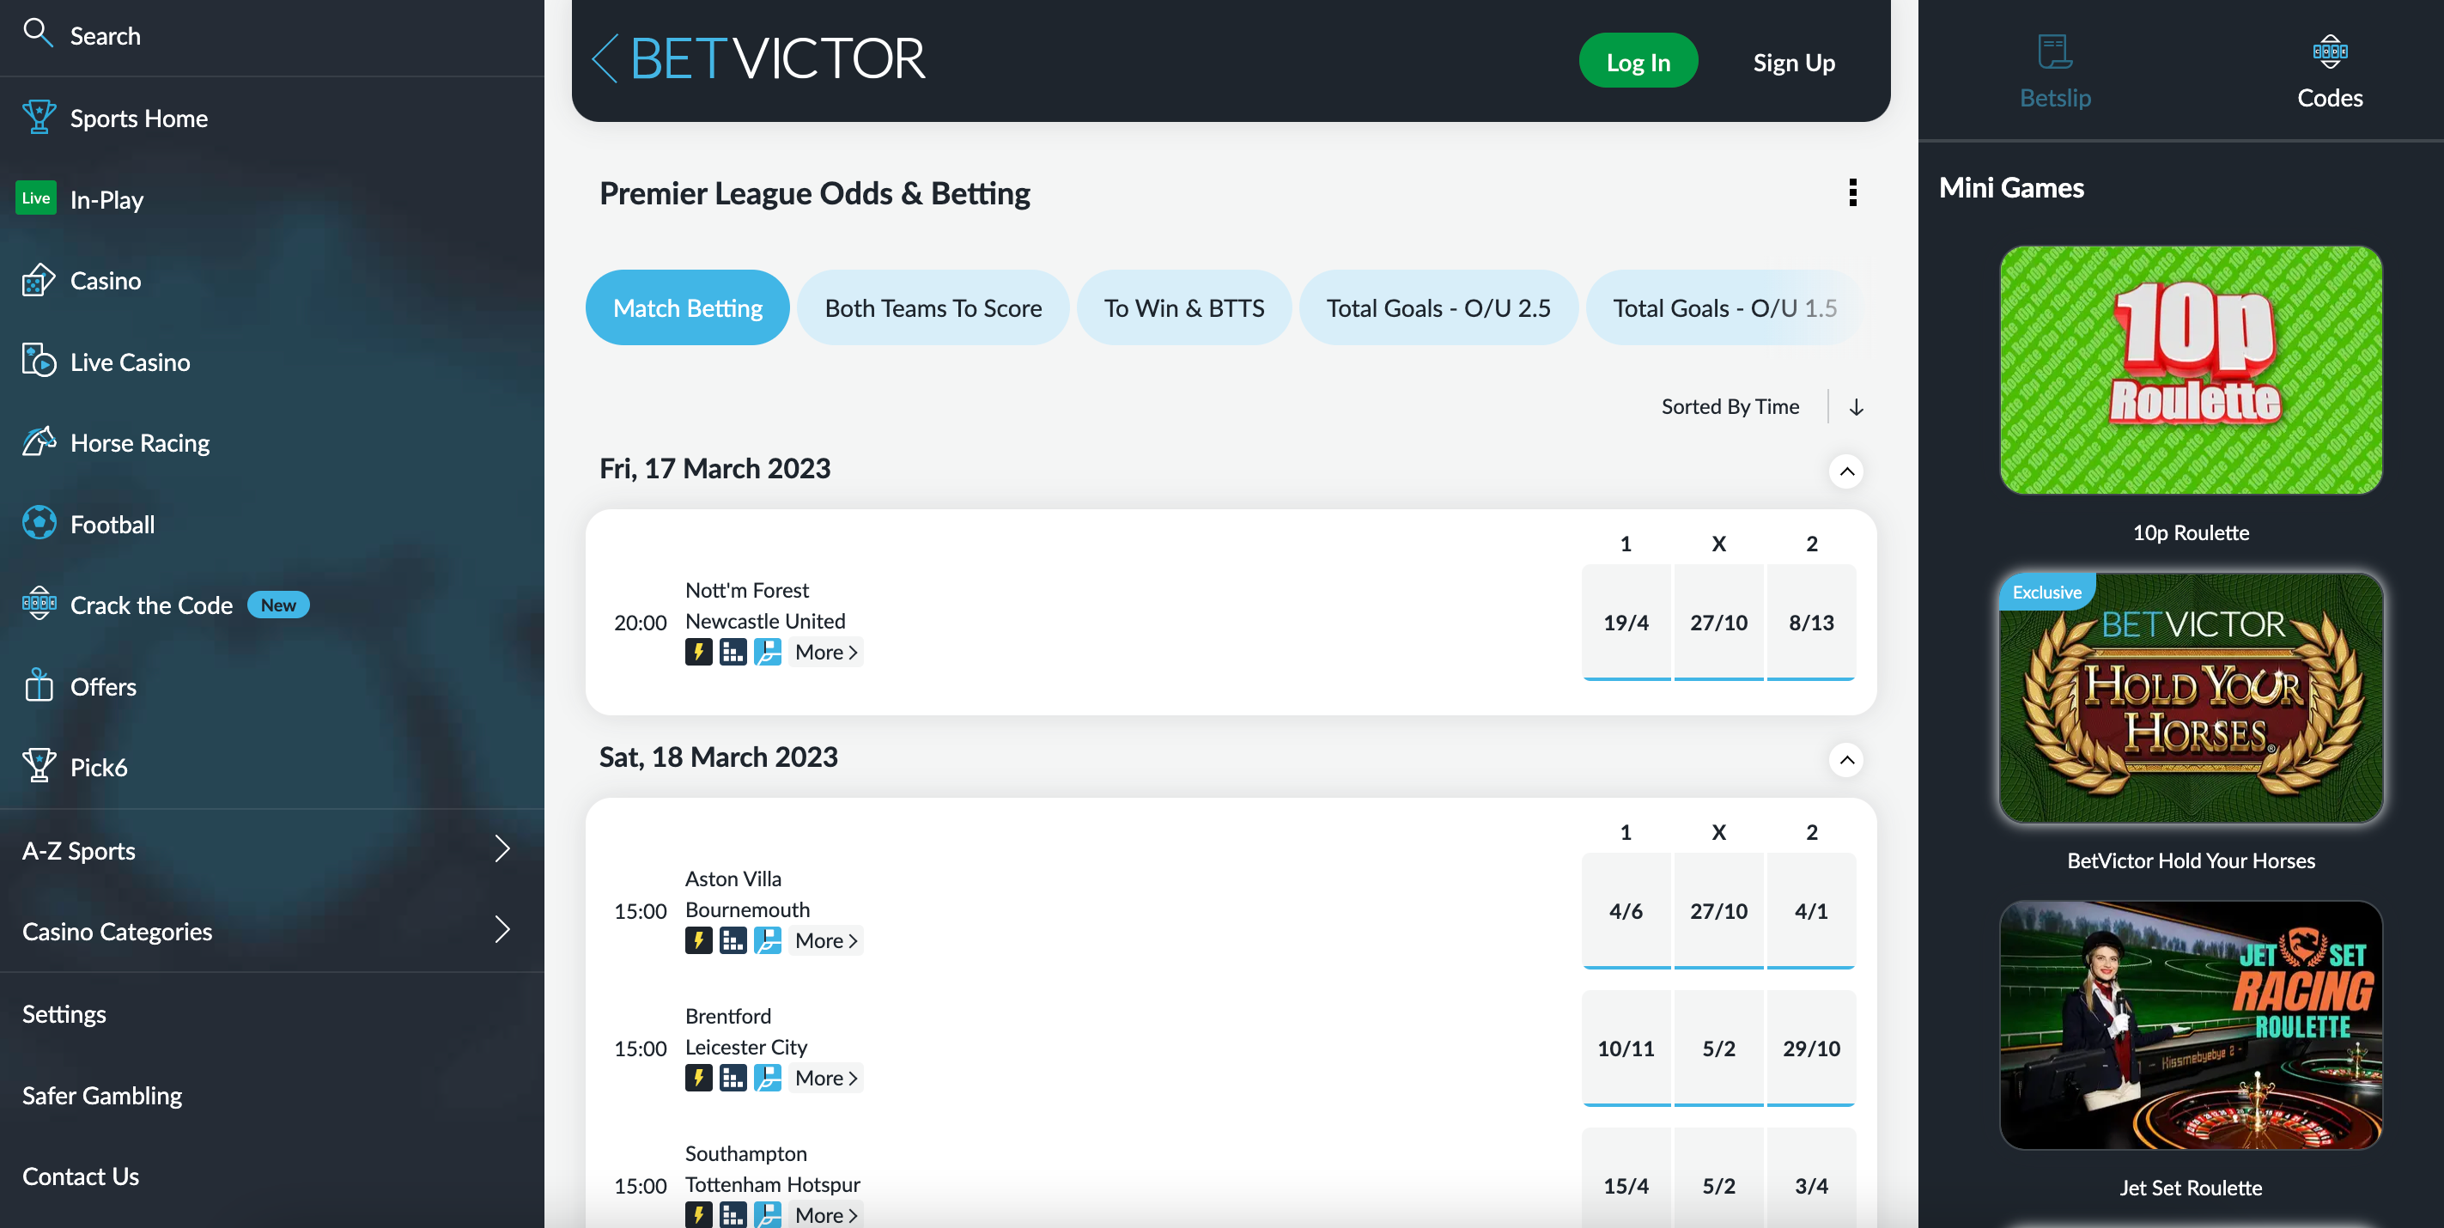2444x1228 pixels.
Task: Click stats icon under Aston Villa match
Action: click(733, 940)
